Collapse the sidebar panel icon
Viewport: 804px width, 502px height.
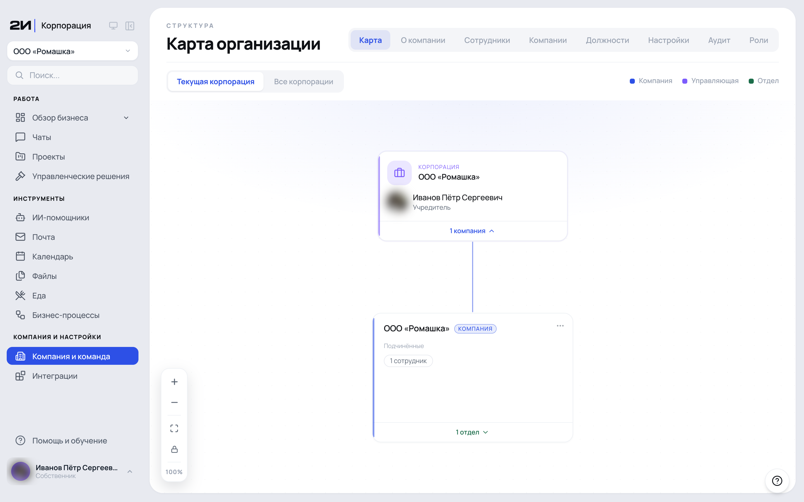pyautogui.click(x=130, y=26)
